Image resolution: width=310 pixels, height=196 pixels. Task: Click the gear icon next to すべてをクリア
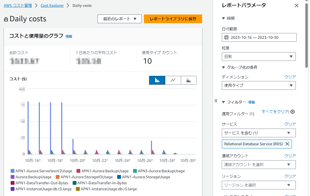tap(292, 112)
